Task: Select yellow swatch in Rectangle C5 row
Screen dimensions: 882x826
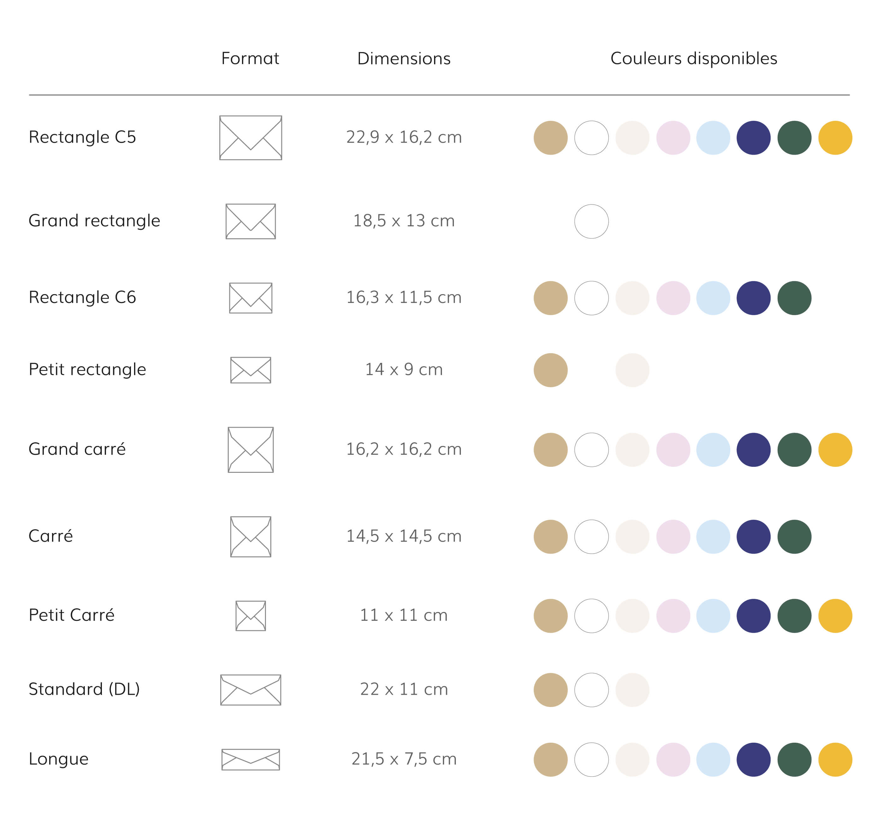Action: 835,138
